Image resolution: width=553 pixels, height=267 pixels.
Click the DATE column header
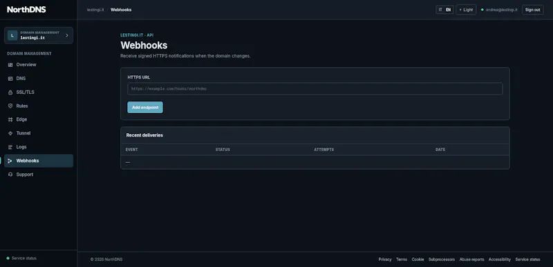440,150
